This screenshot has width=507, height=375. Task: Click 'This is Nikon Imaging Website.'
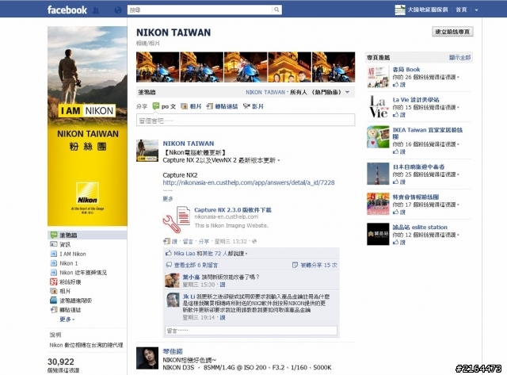[231, 225]
